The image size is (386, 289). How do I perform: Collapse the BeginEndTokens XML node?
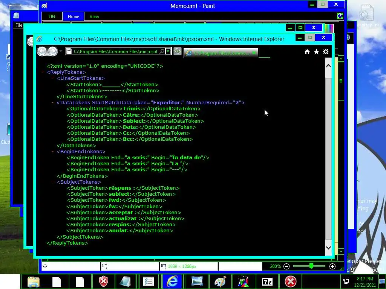coord(53,152)
